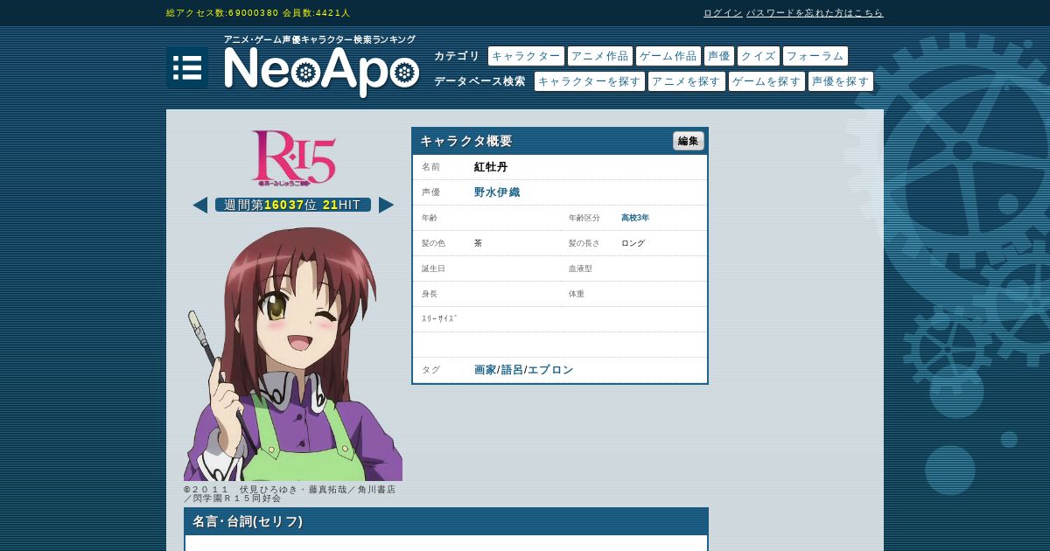Open the 画家 tag link
1050x551 pixels.
tap(485, 370)
